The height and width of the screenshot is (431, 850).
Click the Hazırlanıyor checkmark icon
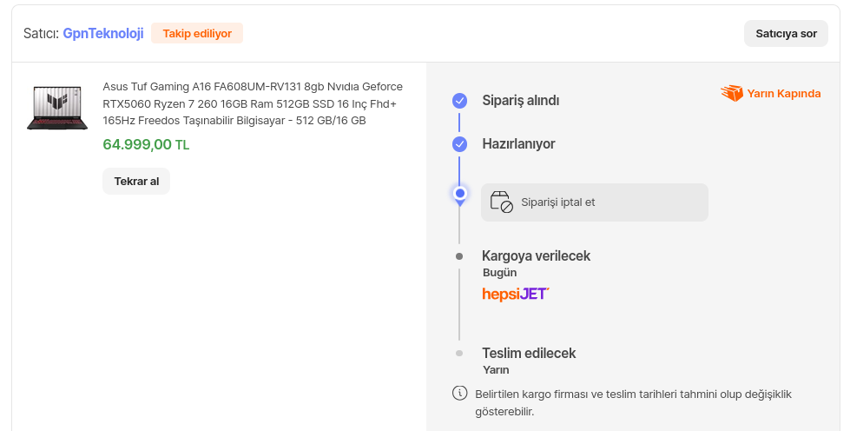click(x=459, y=144)
